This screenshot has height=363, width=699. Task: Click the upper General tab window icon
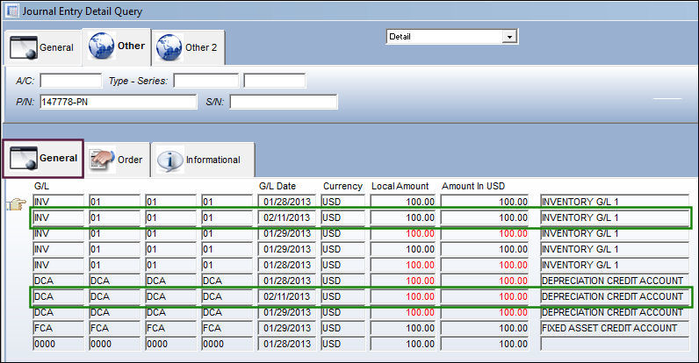pos(23,47)
